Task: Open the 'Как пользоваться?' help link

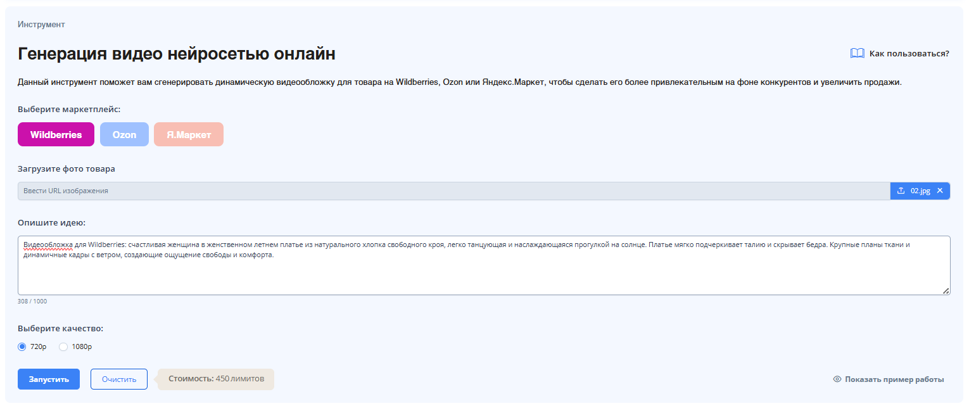Action: pyautogui.click(x=909, y=54)
